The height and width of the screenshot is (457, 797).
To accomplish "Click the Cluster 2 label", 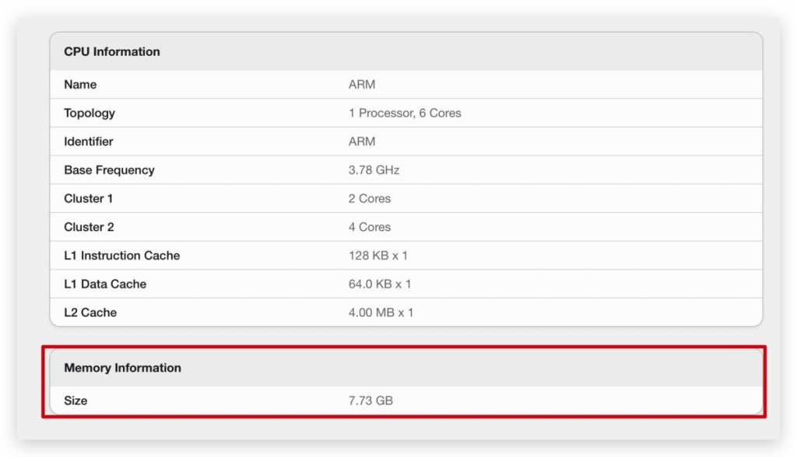I will 89,226.
